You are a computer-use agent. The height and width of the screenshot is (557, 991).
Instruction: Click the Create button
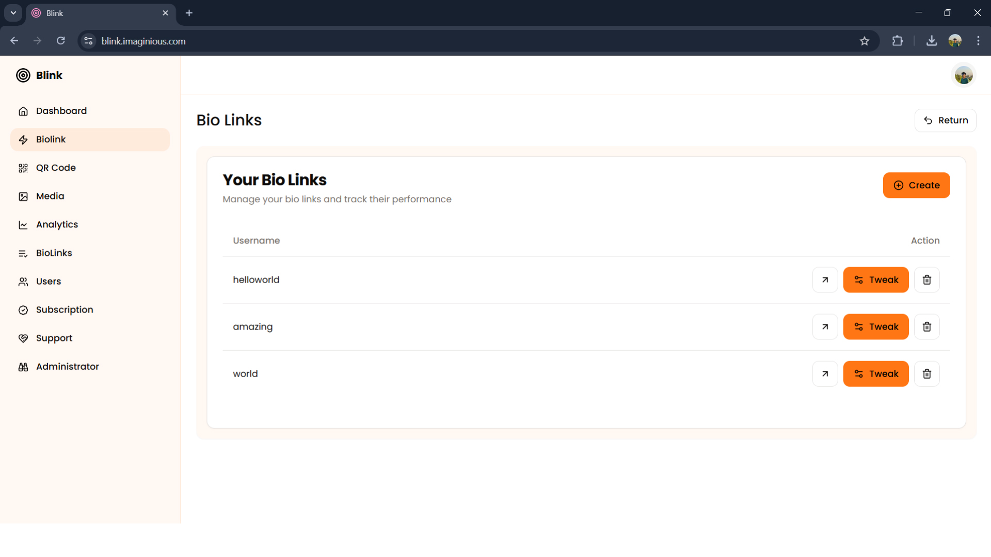(x=916, y=185)
